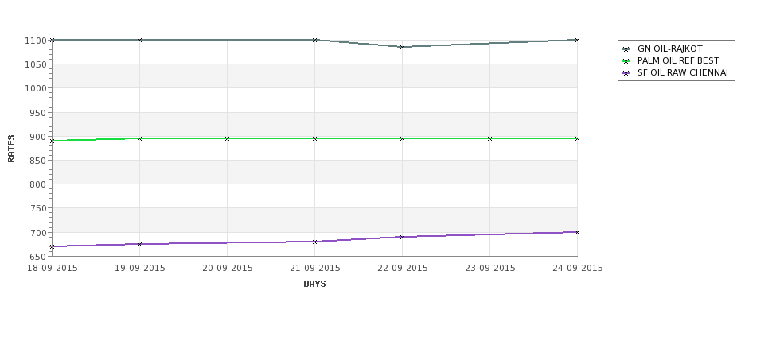Select SF OIL data point on 21-09-2015
Screen dimensions: 776x341
[x=314, y=242]
